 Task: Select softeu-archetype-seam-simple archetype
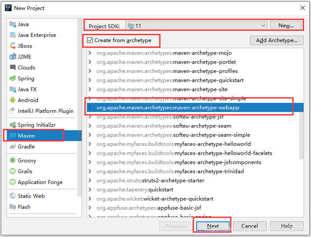click(x=195, y=135)
